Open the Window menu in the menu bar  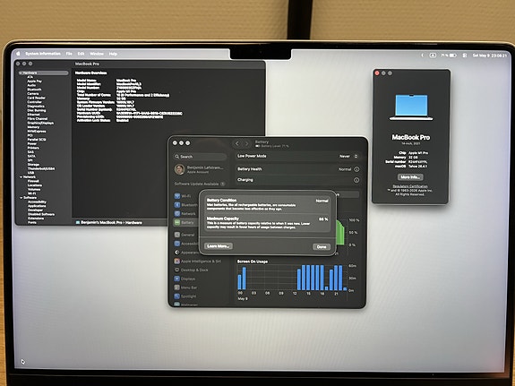tap(97, 54)
